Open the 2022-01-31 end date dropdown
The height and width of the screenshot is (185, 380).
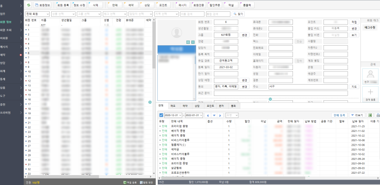[x=194, y=116]
